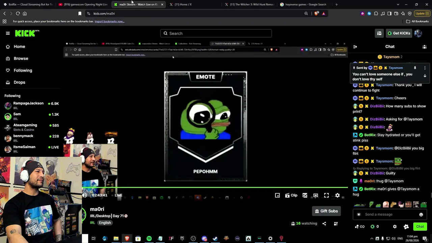The height and width of the screenshot is (243, 432).
Task: Click the Import bookmarks now link
Action: (109, 21)
